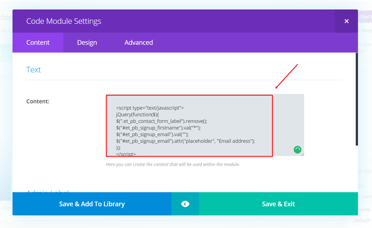Click the Save & Exit button
This screenshot has height=228, width=372.
(278, 204)
